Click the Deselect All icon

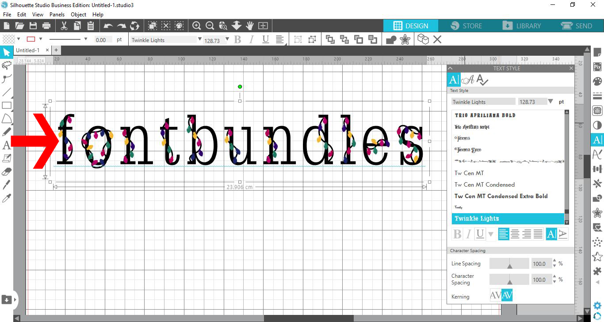pos(166,26)
